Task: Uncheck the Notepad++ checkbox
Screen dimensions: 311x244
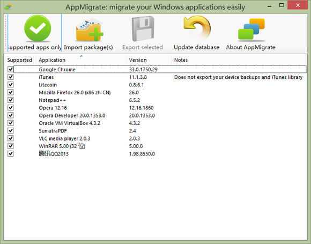Action: [x=11, y=100]
